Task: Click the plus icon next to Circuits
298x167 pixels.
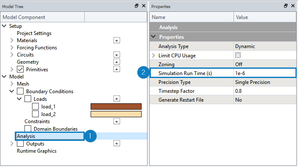Action: click(x=116, y=55)
